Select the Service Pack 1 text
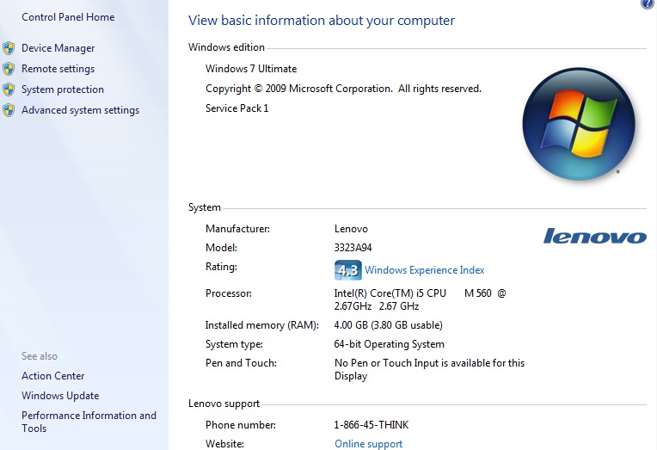Screen dimensions: 657x450 (236, 108)
